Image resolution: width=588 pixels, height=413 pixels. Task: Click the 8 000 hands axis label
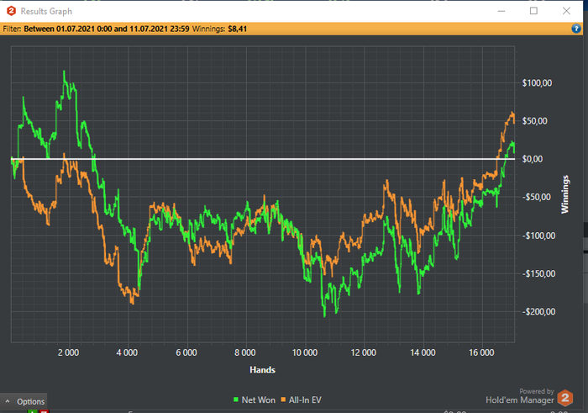coord(245,352)
